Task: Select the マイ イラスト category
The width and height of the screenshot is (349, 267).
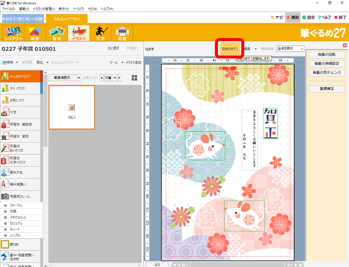Action: click(21, 88)
